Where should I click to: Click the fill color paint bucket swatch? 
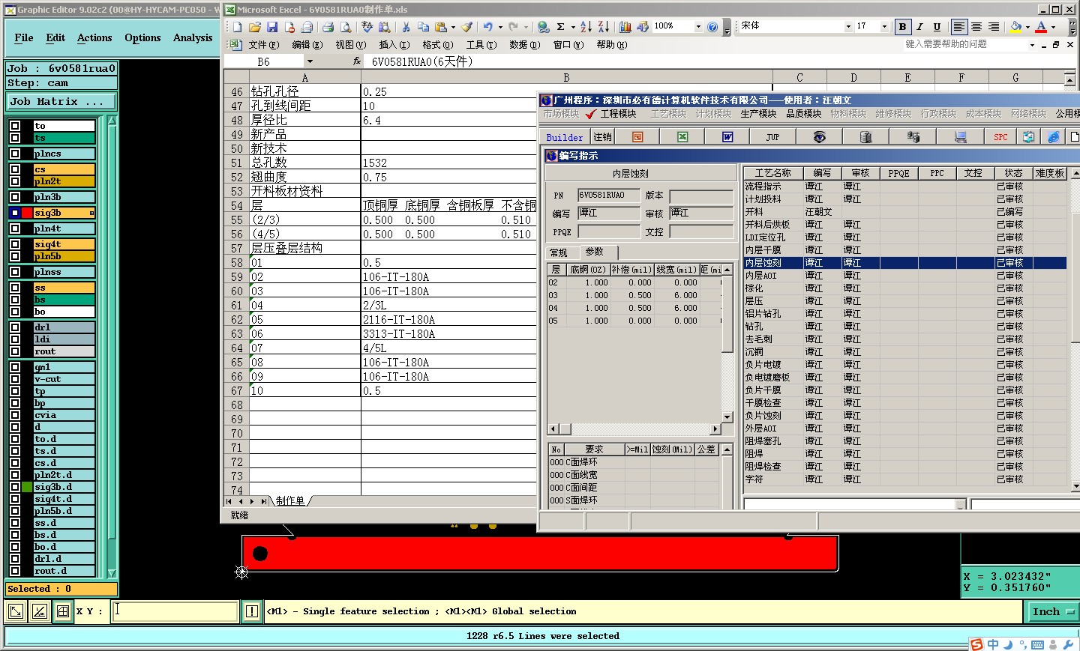pos(1015,27)
